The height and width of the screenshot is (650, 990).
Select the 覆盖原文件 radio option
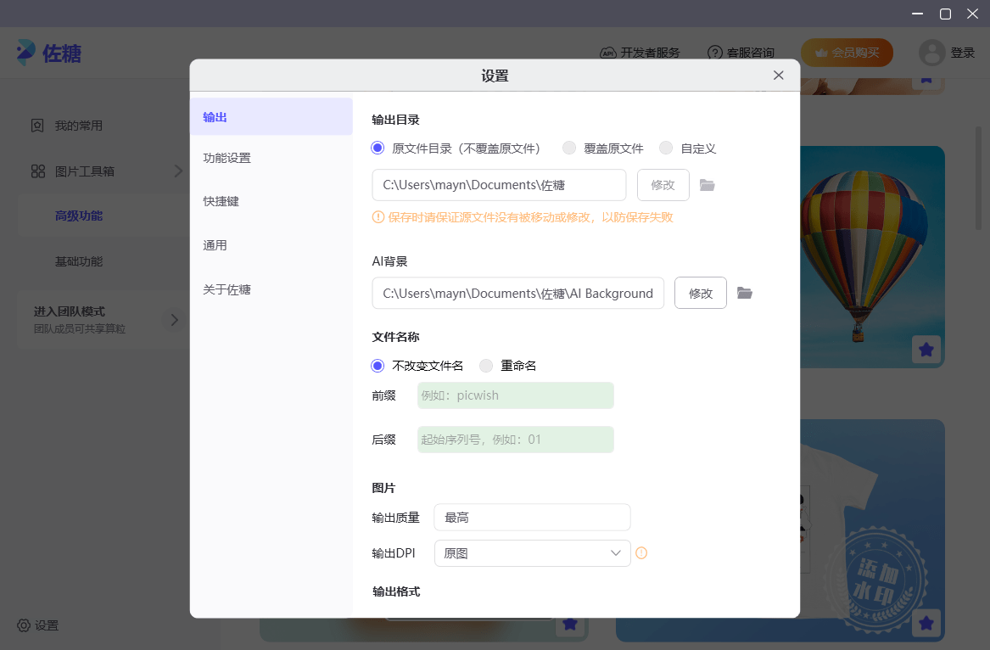[569, 147]
